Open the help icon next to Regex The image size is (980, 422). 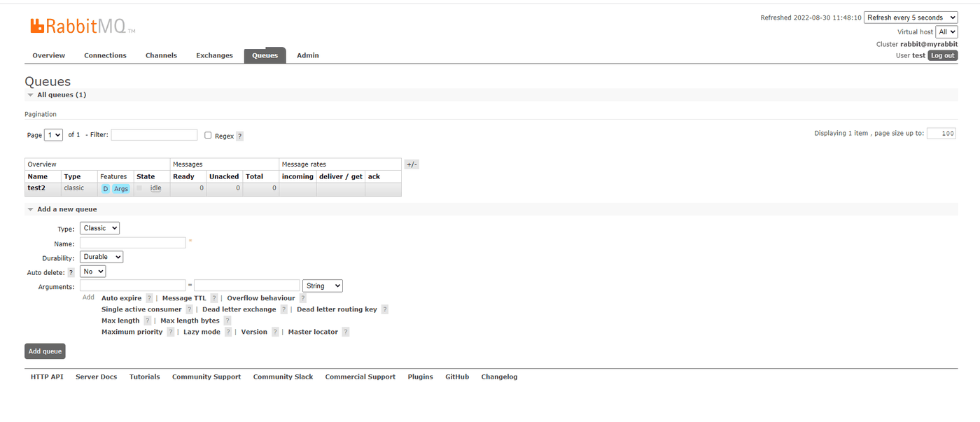[x=239, y=136]
